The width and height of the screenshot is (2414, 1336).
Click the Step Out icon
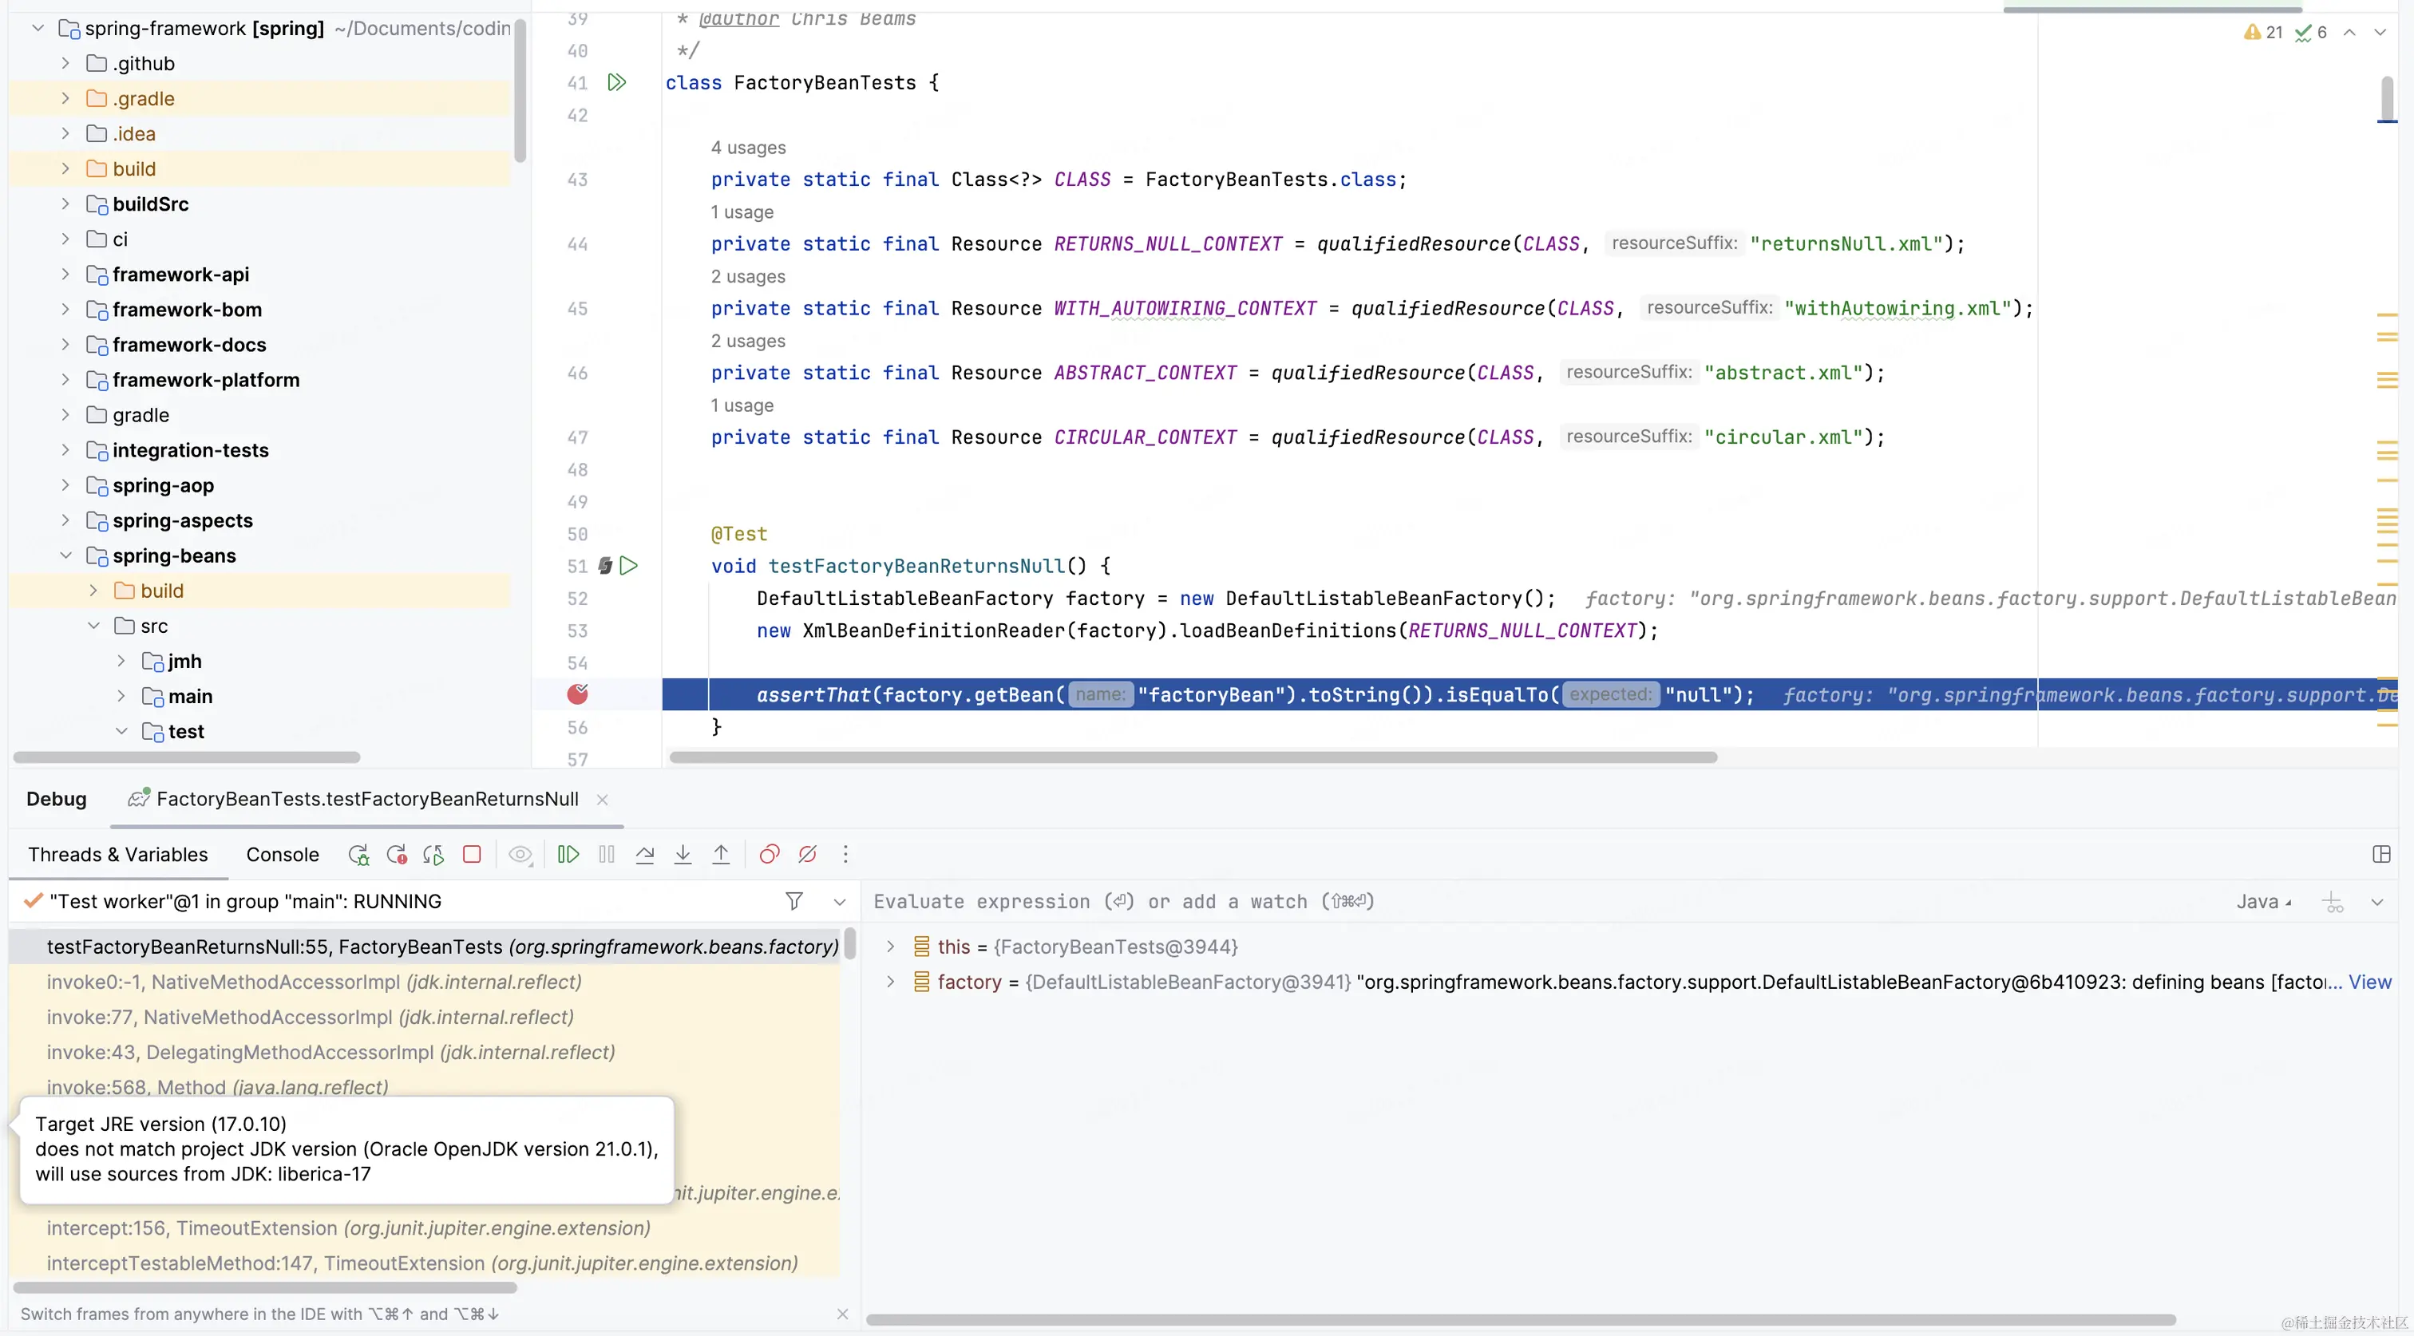coord(721,855)
